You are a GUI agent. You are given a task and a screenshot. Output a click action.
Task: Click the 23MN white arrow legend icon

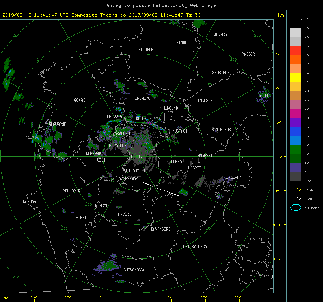296,199
